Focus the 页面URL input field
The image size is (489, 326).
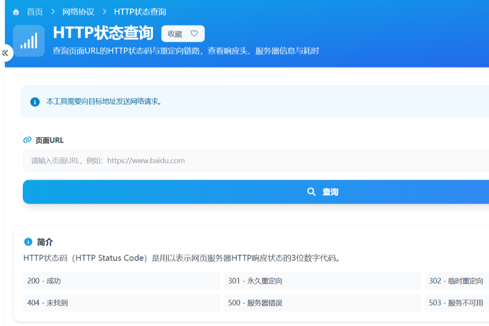pos(256,161)
